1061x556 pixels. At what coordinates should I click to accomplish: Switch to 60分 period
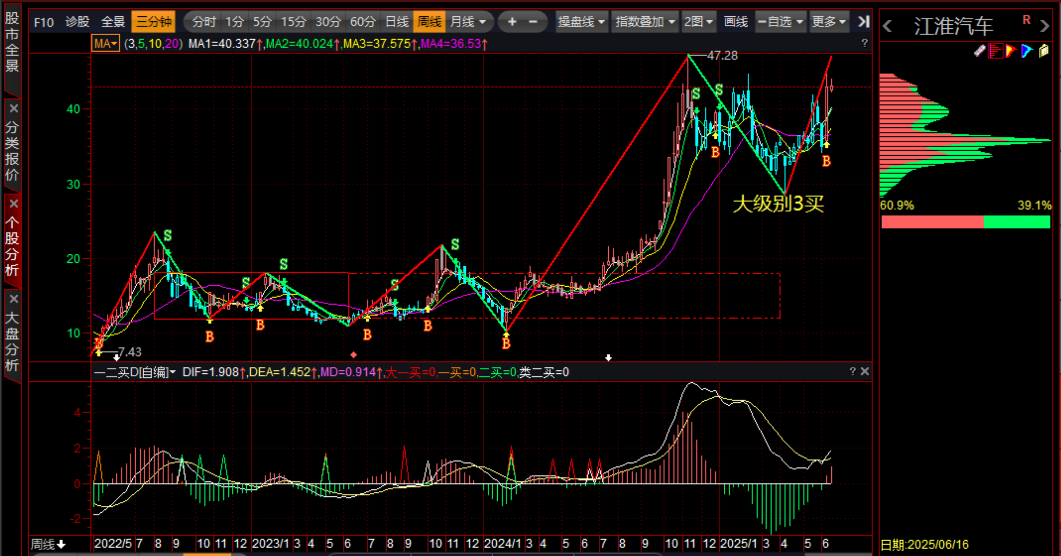pyautogui.click(x=363, y=22)
